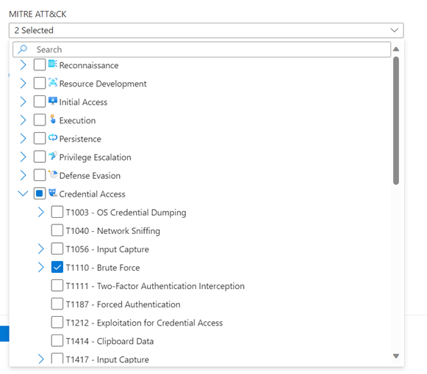427x374 pixels.
Task: Click the Defense Evasion icon
Action: click(x=53, y=175)
